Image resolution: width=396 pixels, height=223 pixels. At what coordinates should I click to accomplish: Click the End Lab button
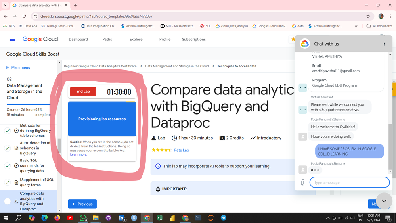83,92
